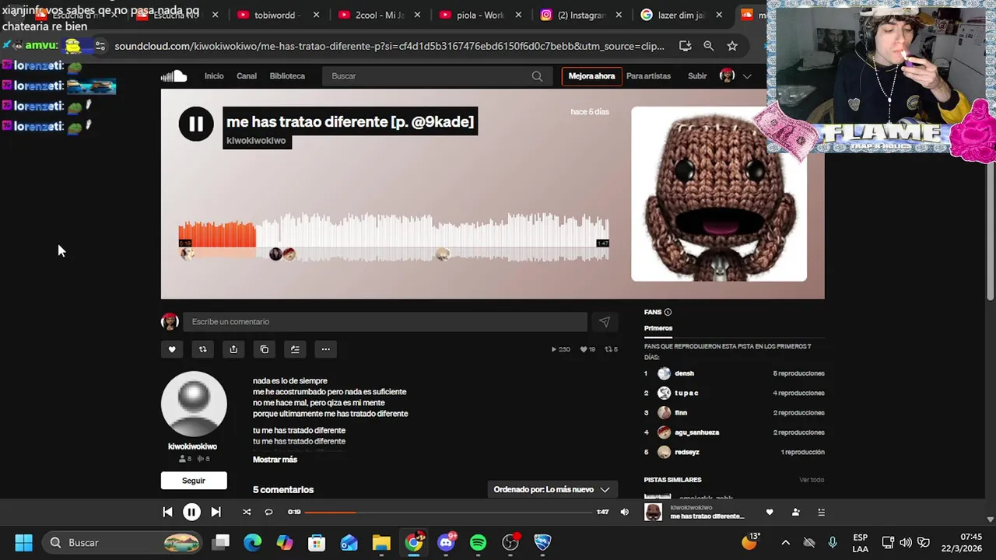Open Discord from the taskbar
The width and height of the screenshot is (996, 560).
pos(446,542)
